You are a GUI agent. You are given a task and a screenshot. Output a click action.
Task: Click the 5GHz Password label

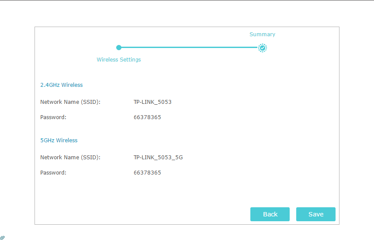coord(53,172)
